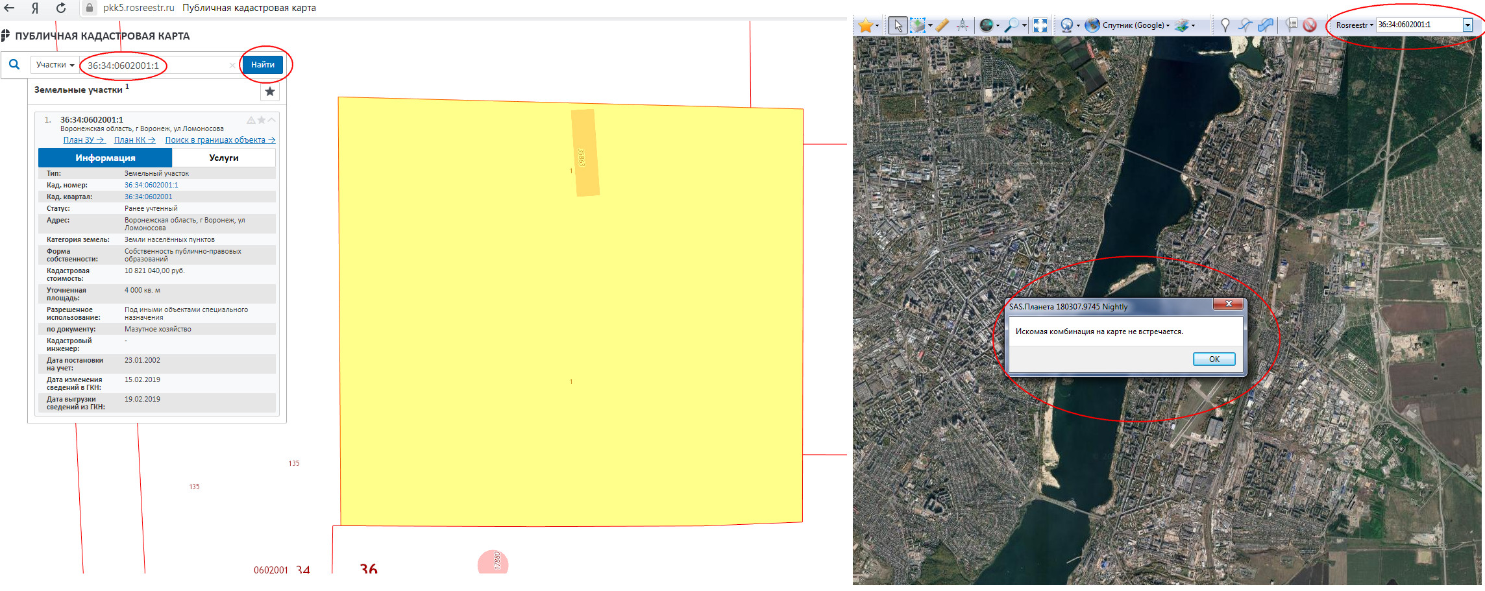
Task: Click the full screen map icon
Action: point(1040,25)
